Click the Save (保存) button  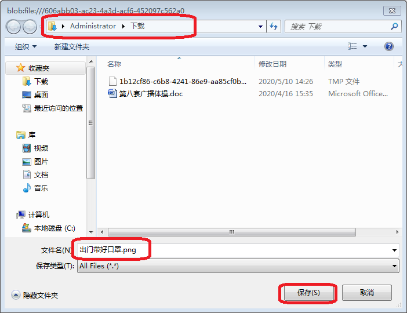pos(308,293)
